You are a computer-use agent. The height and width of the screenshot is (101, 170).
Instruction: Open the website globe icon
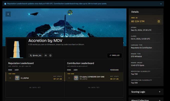pyautogui.click(x=50, y=55)
